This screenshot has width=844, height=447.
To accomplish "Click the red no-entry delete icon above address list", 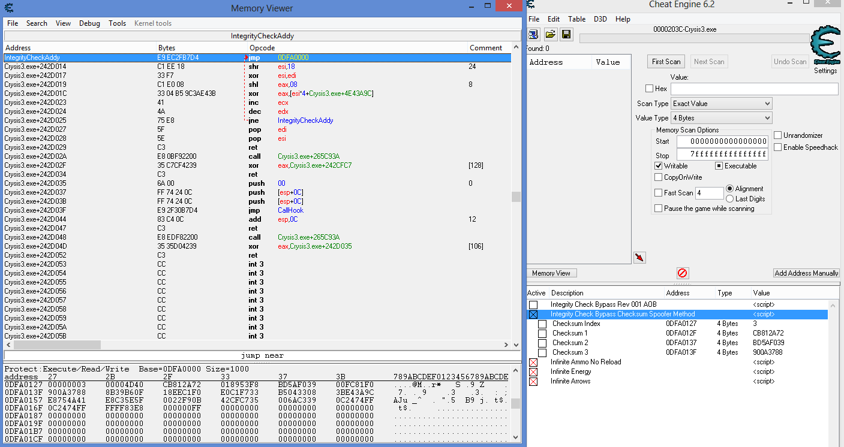I will (x=682, y=273).
